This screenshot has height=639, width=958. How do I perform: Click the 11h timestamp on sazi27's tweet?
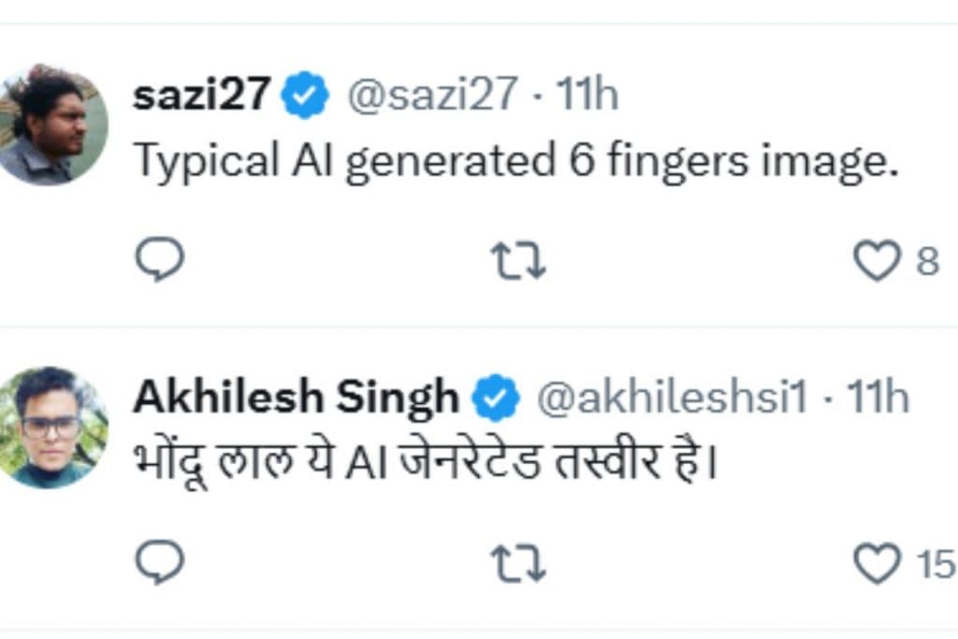pos(588,95)
